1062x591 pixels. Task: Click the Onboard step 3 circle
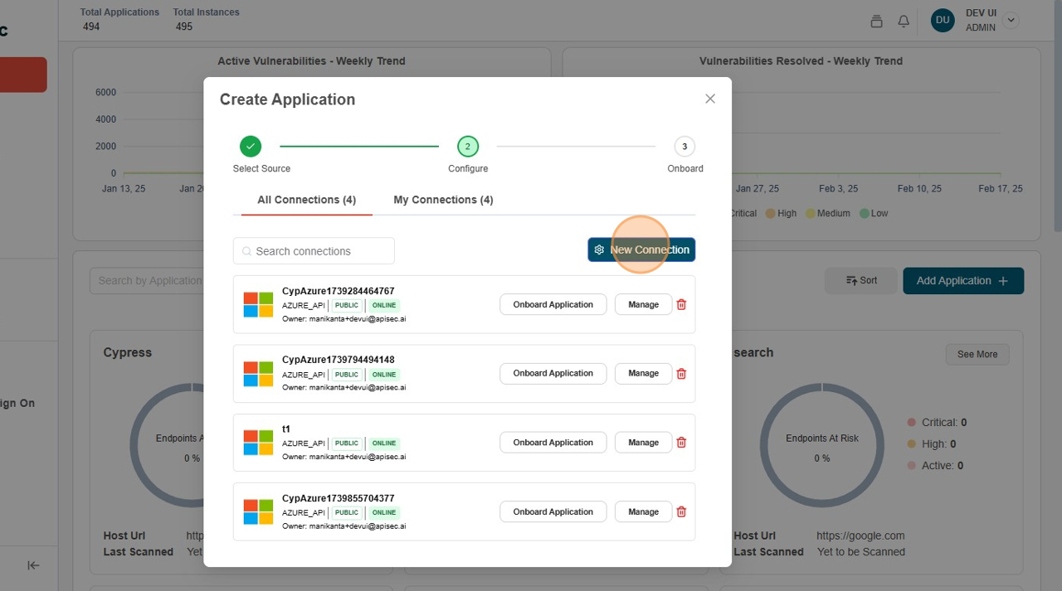pyautogui.click(x=684, y=147)
